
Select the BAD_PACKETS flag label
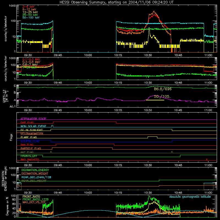30,160
